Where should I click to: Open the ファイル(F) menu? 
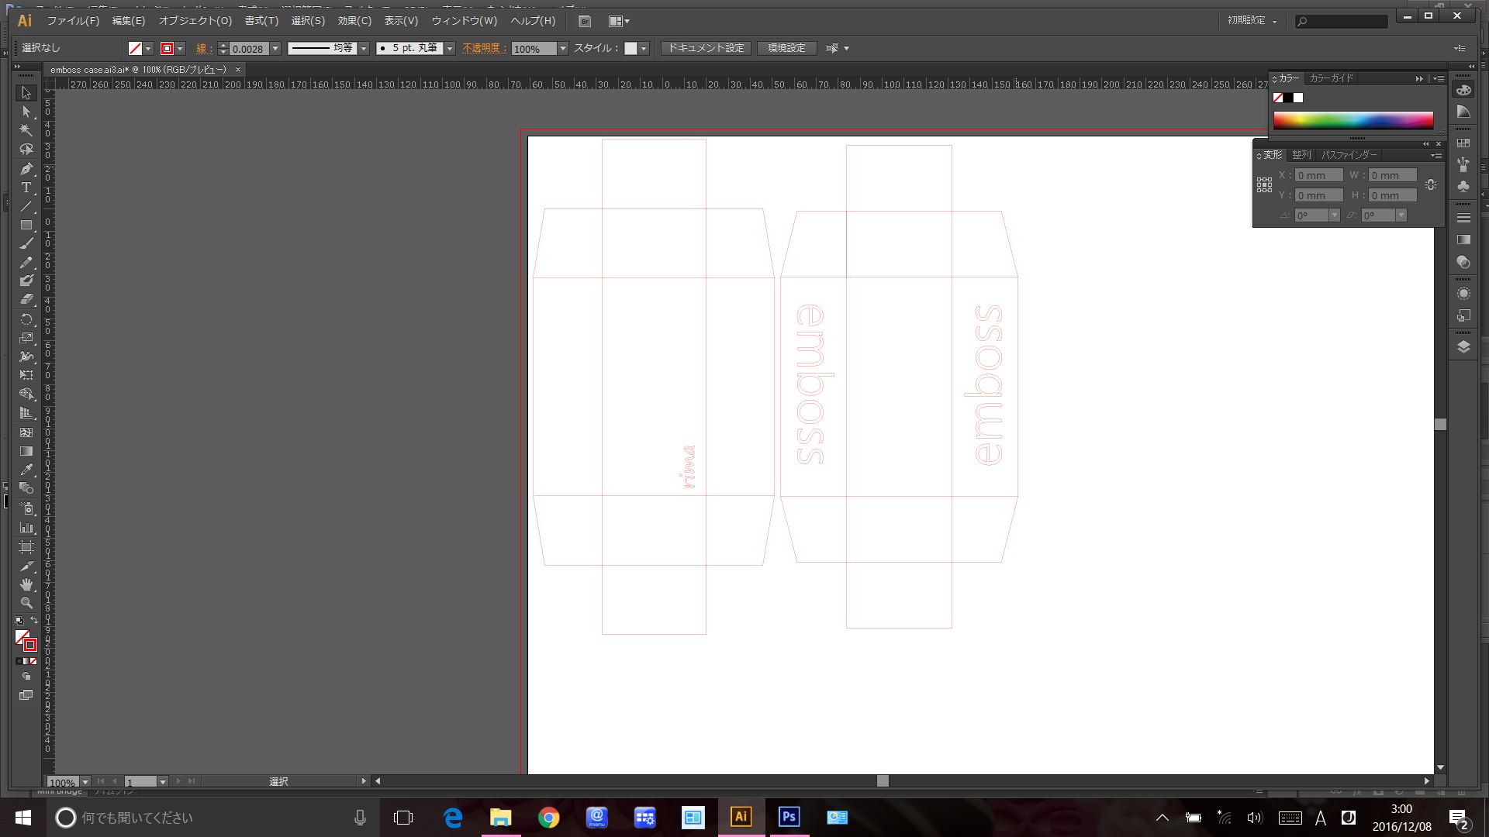(x=73, y=21)
